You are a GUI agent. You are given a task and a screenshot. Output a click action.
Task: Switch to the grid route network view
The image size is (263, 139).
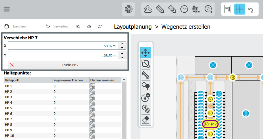(240, 9)
